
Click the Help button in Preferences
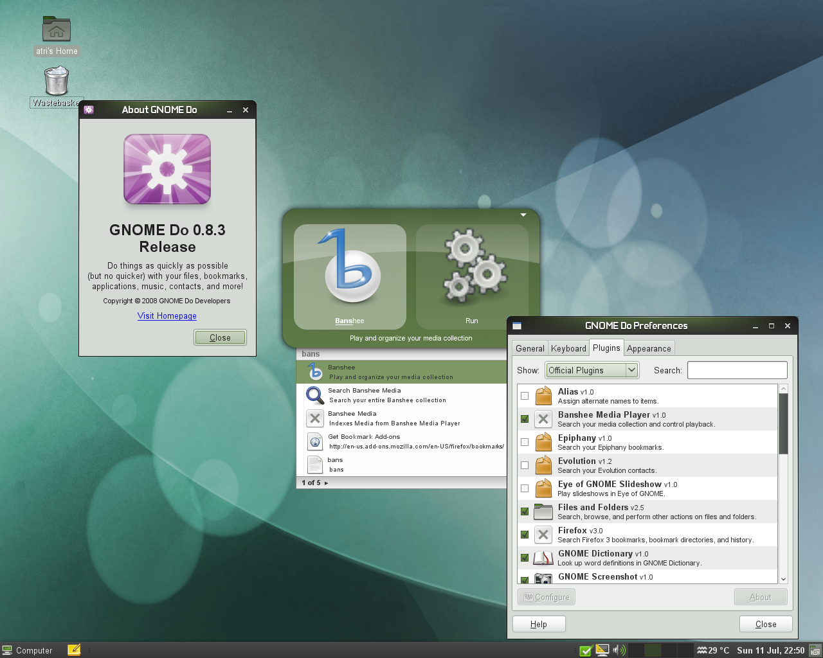click(x=539, y=624)
